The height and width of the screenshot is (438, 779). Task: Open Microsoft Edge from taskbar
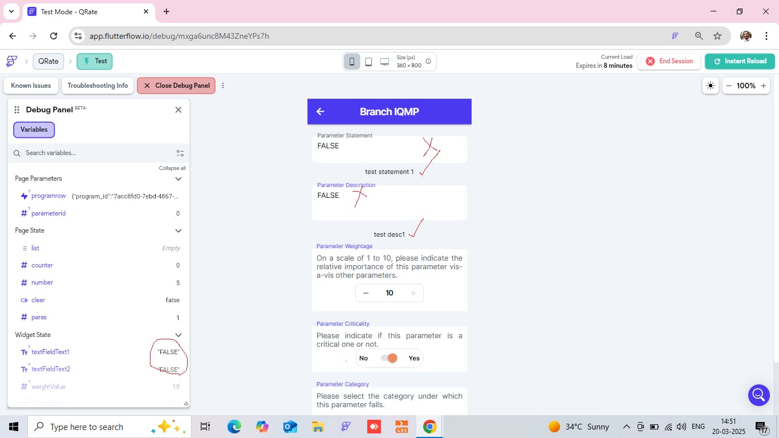point(234,427)
